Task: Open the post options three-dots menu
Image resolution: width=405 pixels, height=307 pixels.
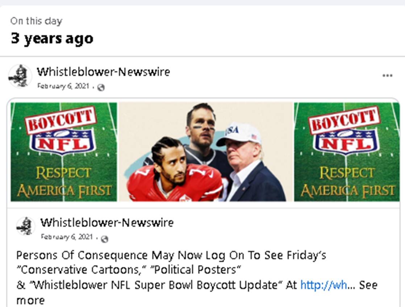Action: click(x=387, y=76)
